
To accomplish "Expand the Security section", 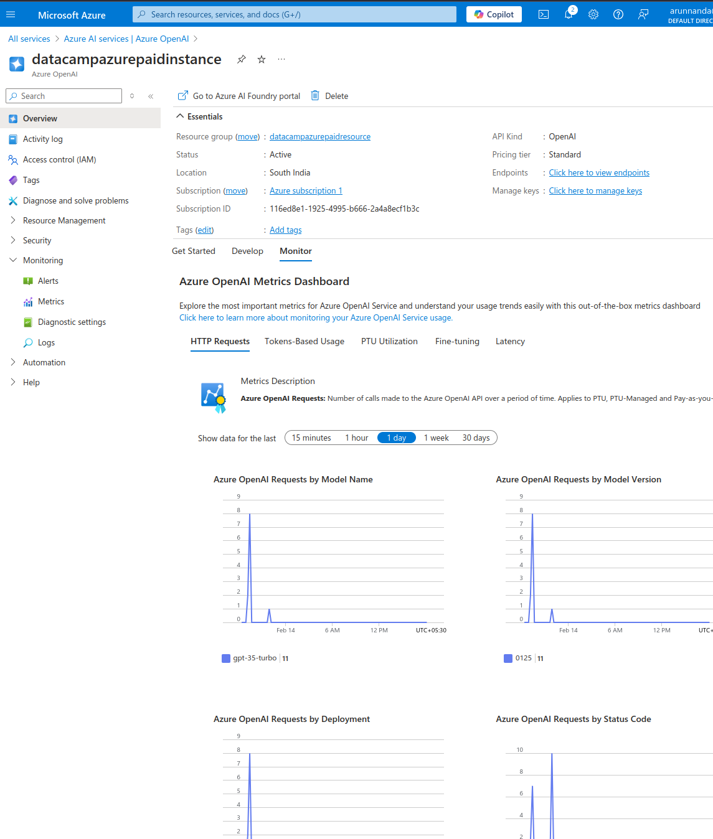I will (13, 240).
